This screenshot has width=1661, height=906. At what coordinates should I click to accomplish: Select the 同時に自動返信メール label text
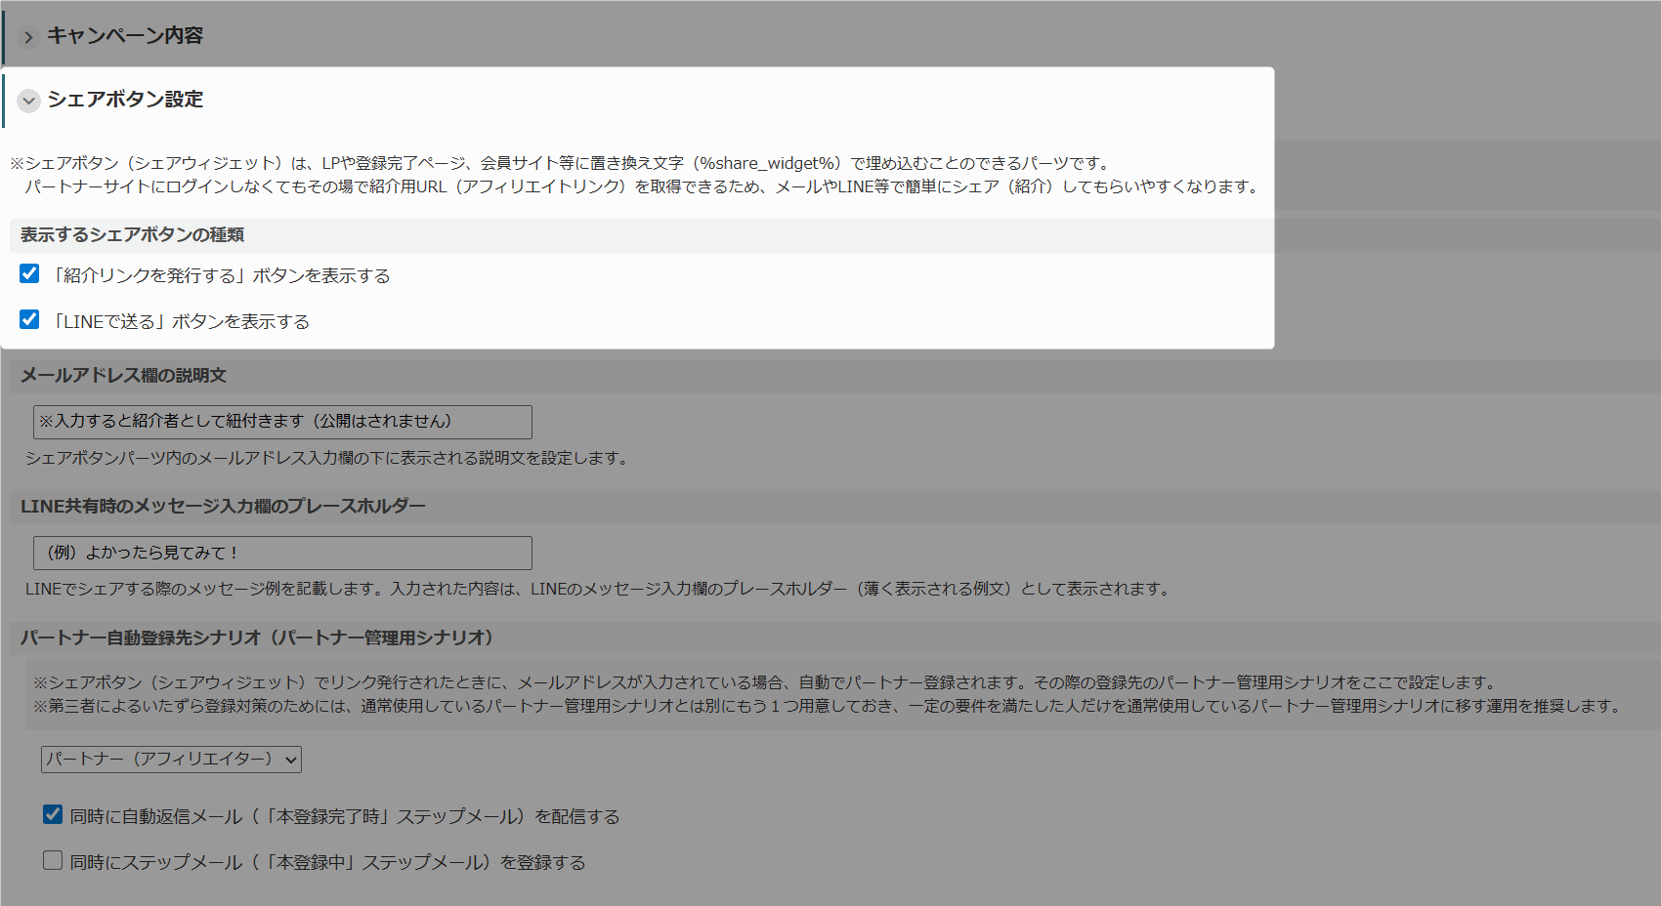344,817
